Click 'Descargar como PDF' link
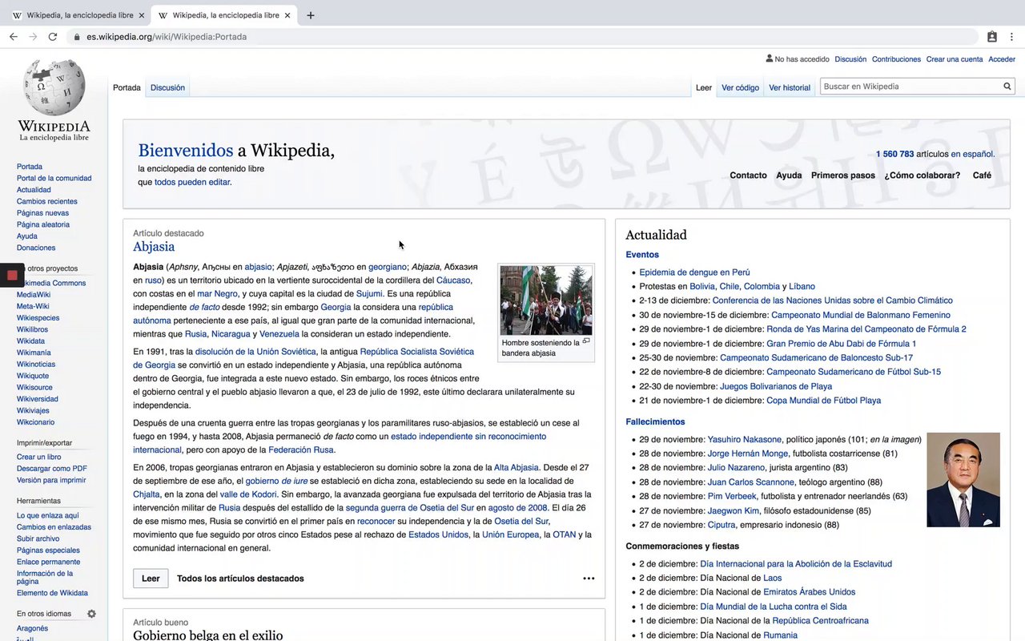Viewport: 1025px width, 641px height. click(52, 468)
